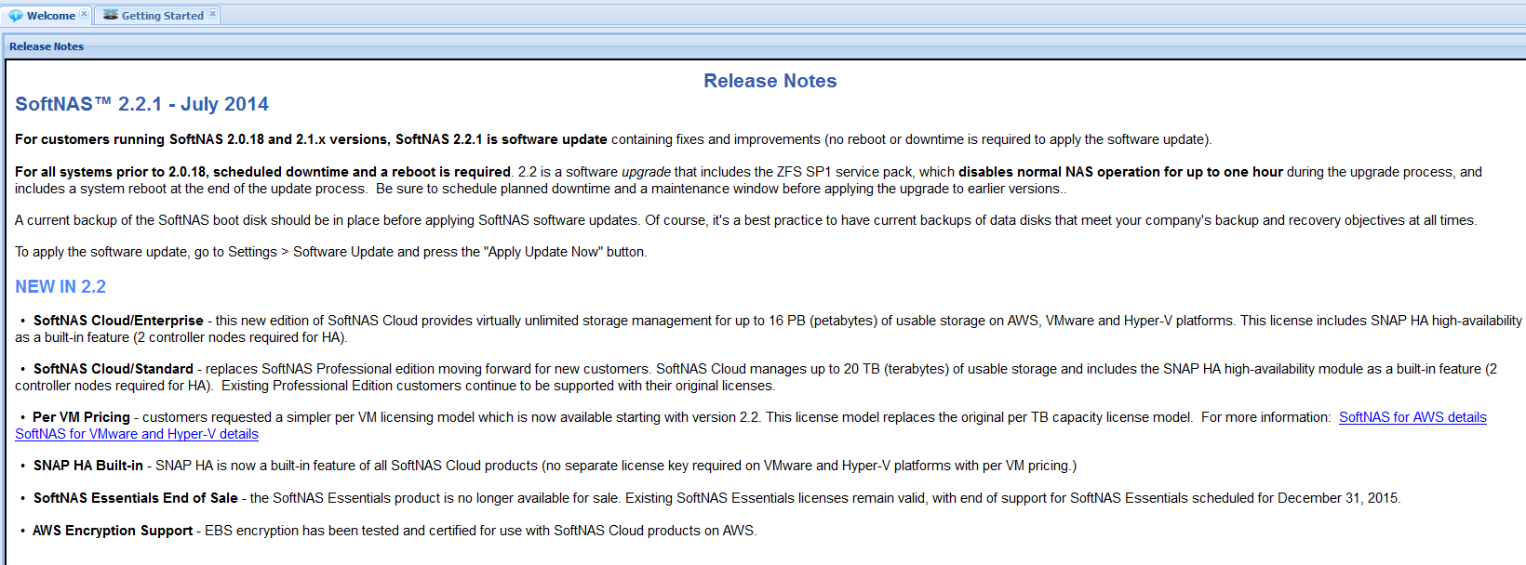Close the Getting Started tab
Viewport: 1526px width, 565px height.
(x=212, y=14)
